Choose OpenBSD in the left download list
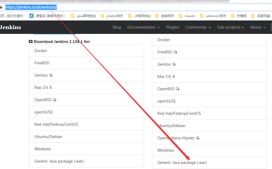This screenshot has width=272, height=169. pyautogui.click(x=86, y=100)
